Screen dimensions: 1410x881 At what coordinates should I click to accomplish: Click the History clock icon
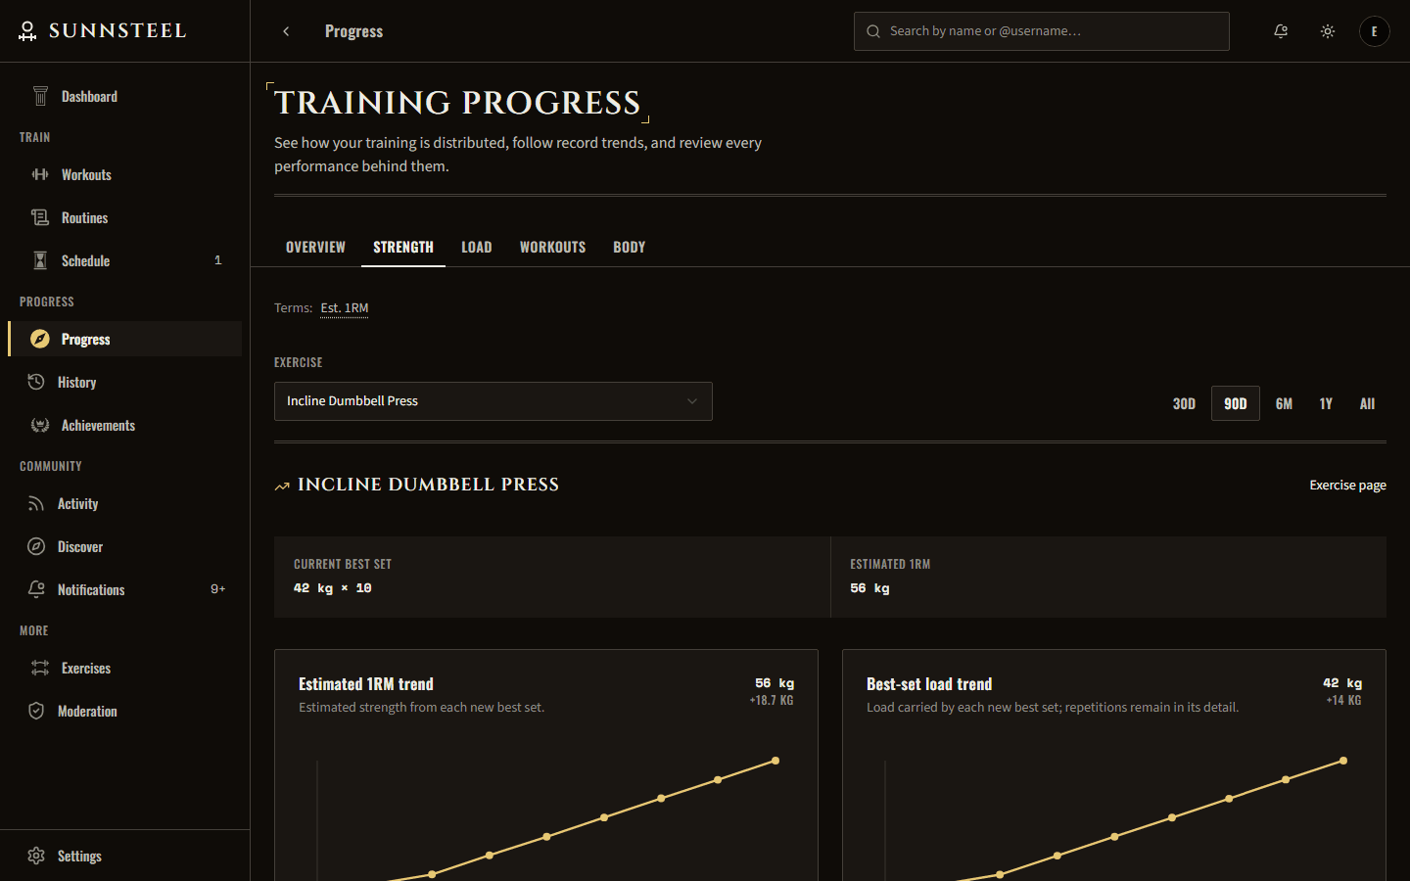[36, 382]
